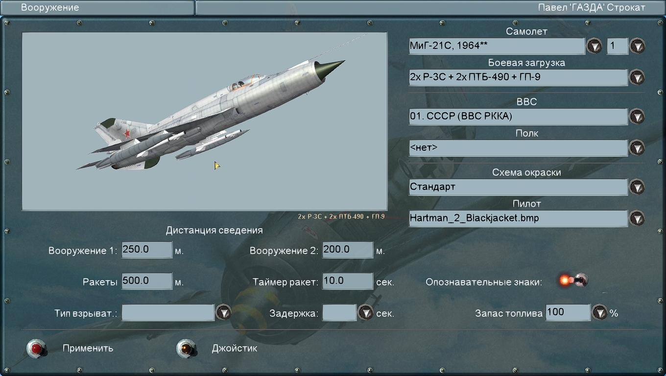Screen dimensions: 666x376
Task: Click the Вооружение 2: label
Action: pos(284,251)
